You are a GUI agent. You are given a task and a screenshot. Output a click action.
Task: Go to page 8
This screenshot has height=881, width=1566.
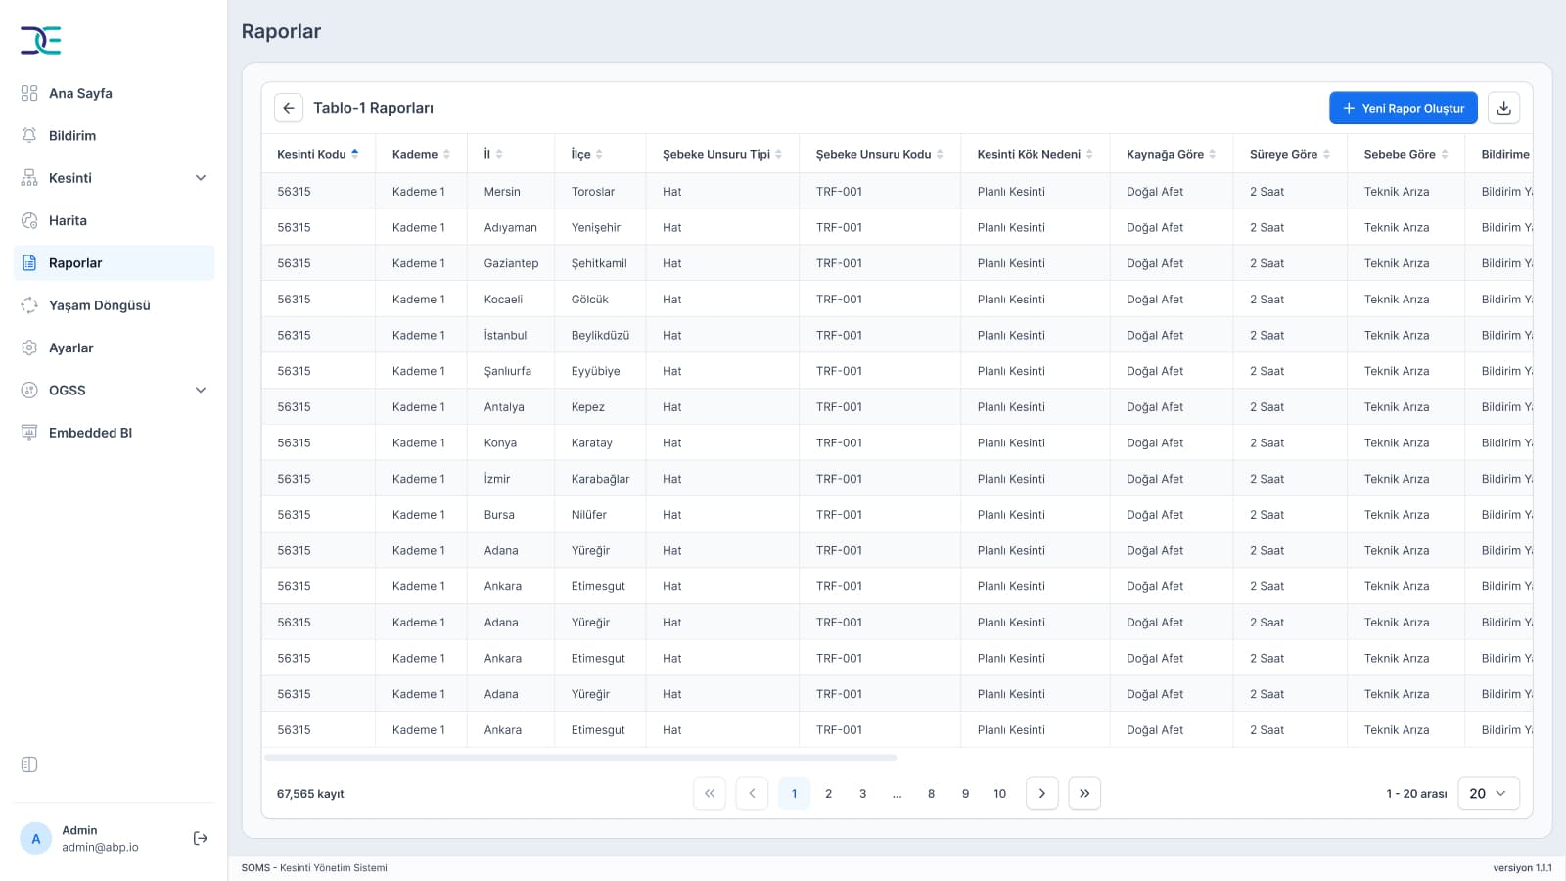point(931,793)
